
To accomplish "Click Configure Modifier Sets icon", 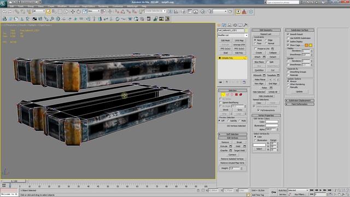I will click(x=244, y=82).
